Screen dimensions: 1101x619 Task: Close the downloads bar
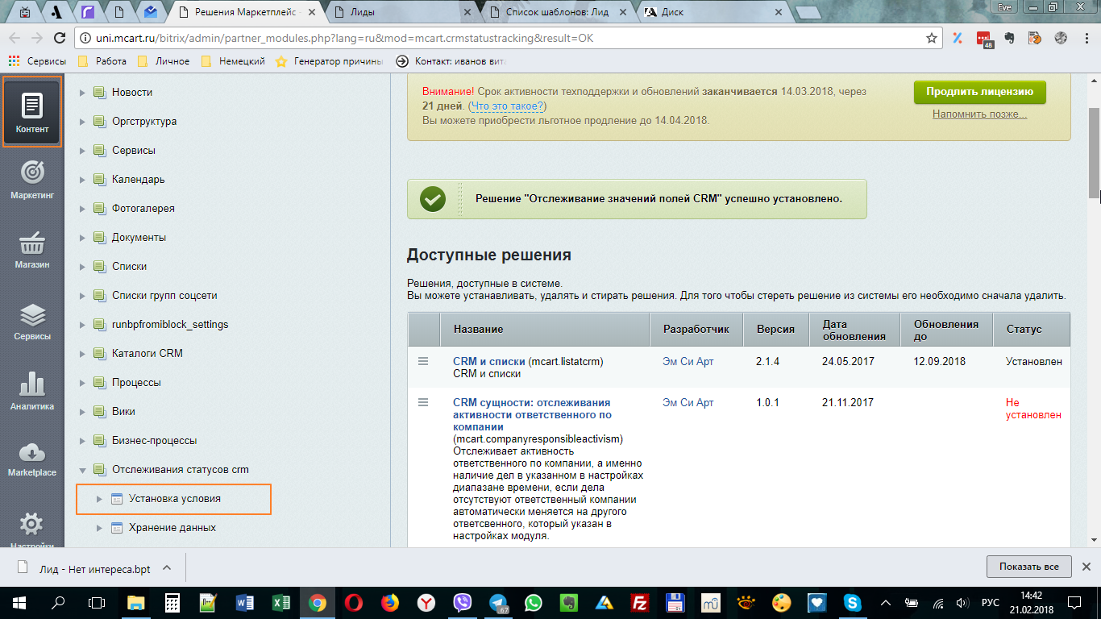[1086, 567]
